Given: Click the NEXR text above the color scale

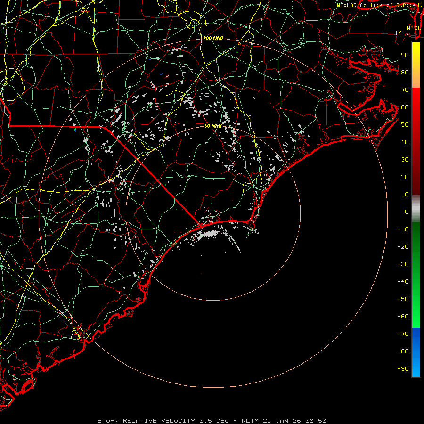Looking at the screenshot, I should (x=414, y=28).
